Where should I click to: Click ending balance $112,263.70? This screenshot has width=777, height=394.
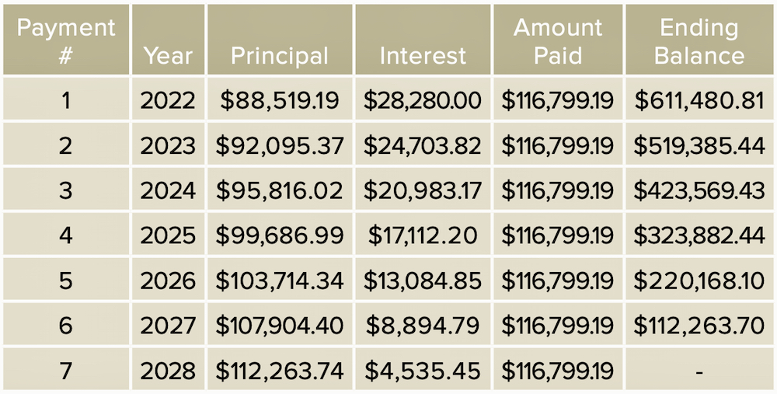pos(699,326)
